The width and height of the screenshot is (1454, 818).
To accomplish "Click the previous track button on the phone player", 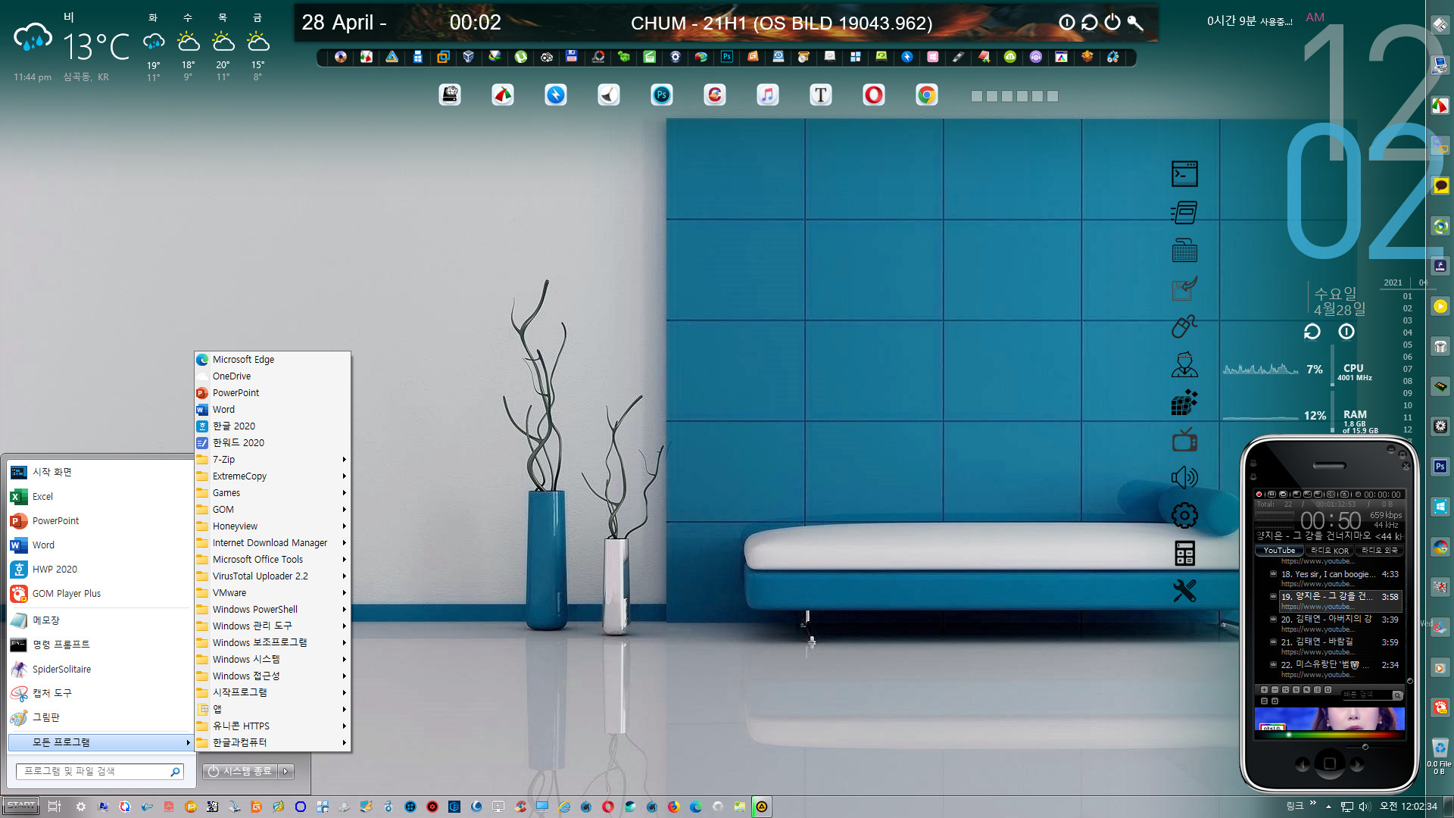I will click(x=1303, y=764).
